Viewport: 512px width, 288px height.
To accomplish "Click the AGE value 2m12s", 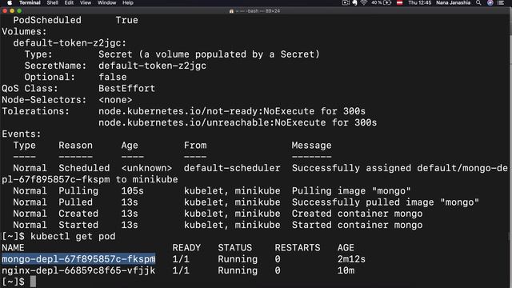I will pyautogui.click(x=351, y=259).
